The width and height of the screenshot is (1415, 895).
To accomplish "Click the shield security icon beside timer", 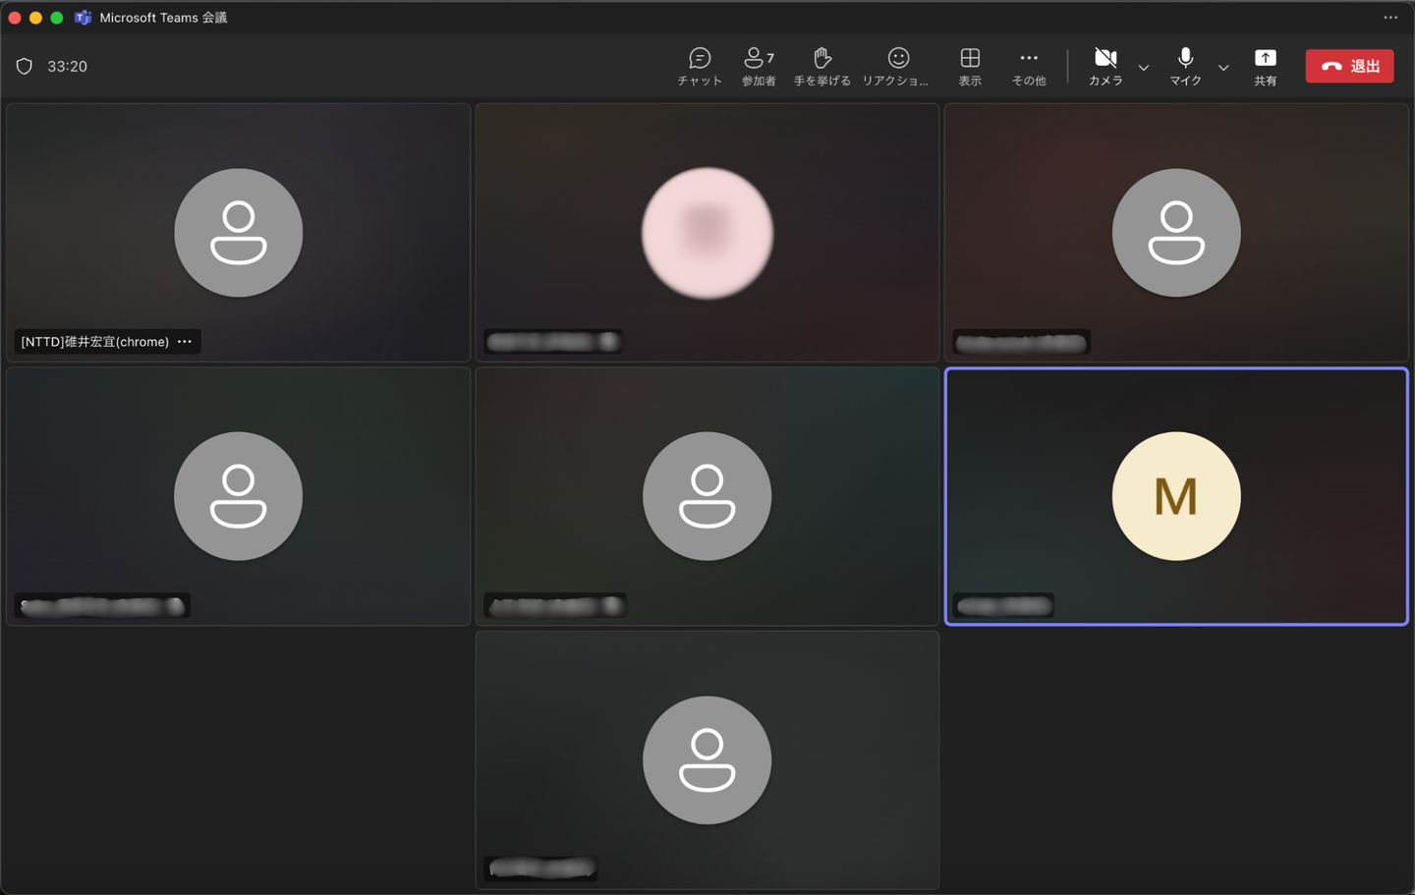I will tap(25, 66).
